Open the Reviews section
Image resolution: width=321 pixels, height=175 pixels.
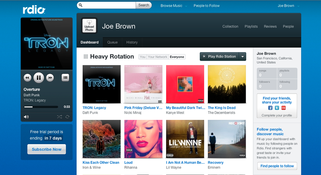tap(270, 26)
